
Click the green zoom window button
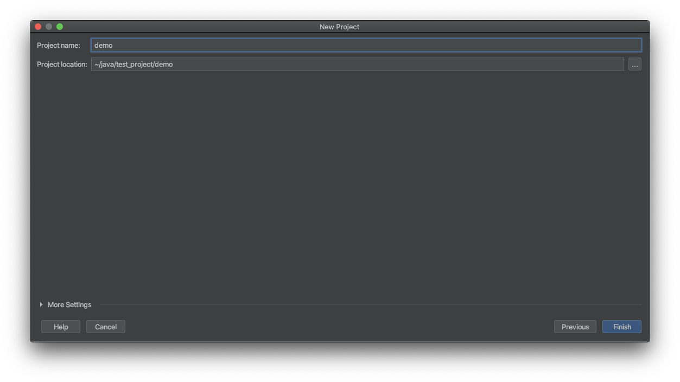[x=60, y=27]
